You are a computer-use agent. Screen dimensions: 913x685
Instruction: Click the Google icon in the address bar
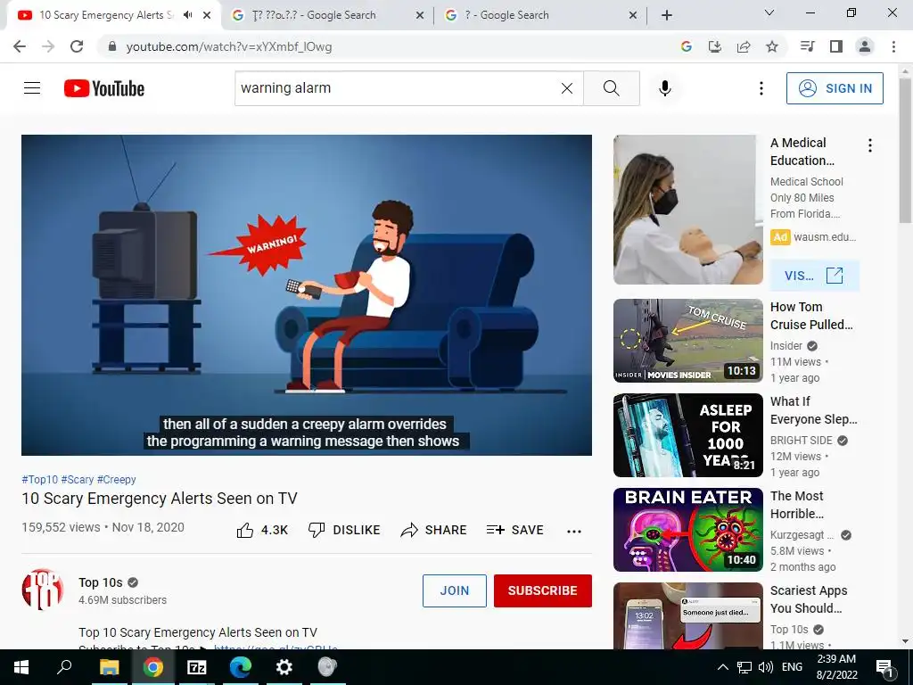(x=686, y=46)
